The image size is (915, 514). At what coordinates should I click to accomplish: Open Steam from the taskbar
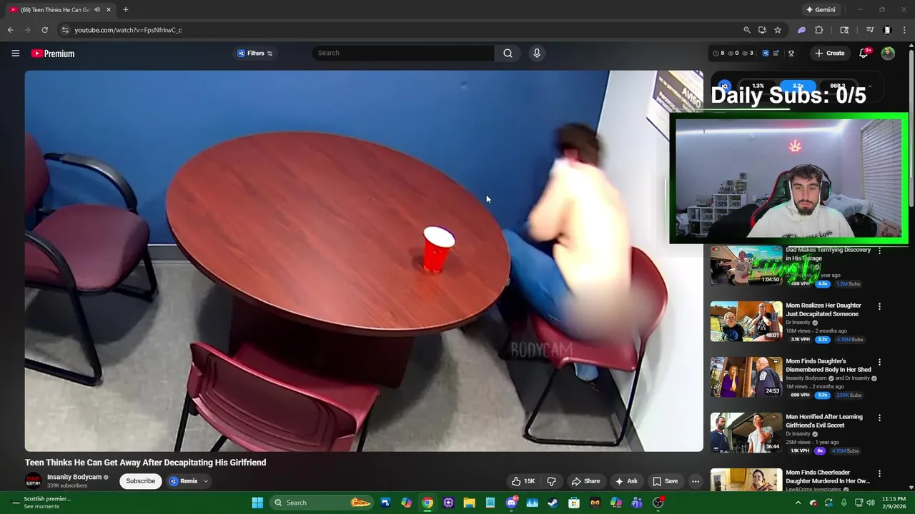(553, 503)
